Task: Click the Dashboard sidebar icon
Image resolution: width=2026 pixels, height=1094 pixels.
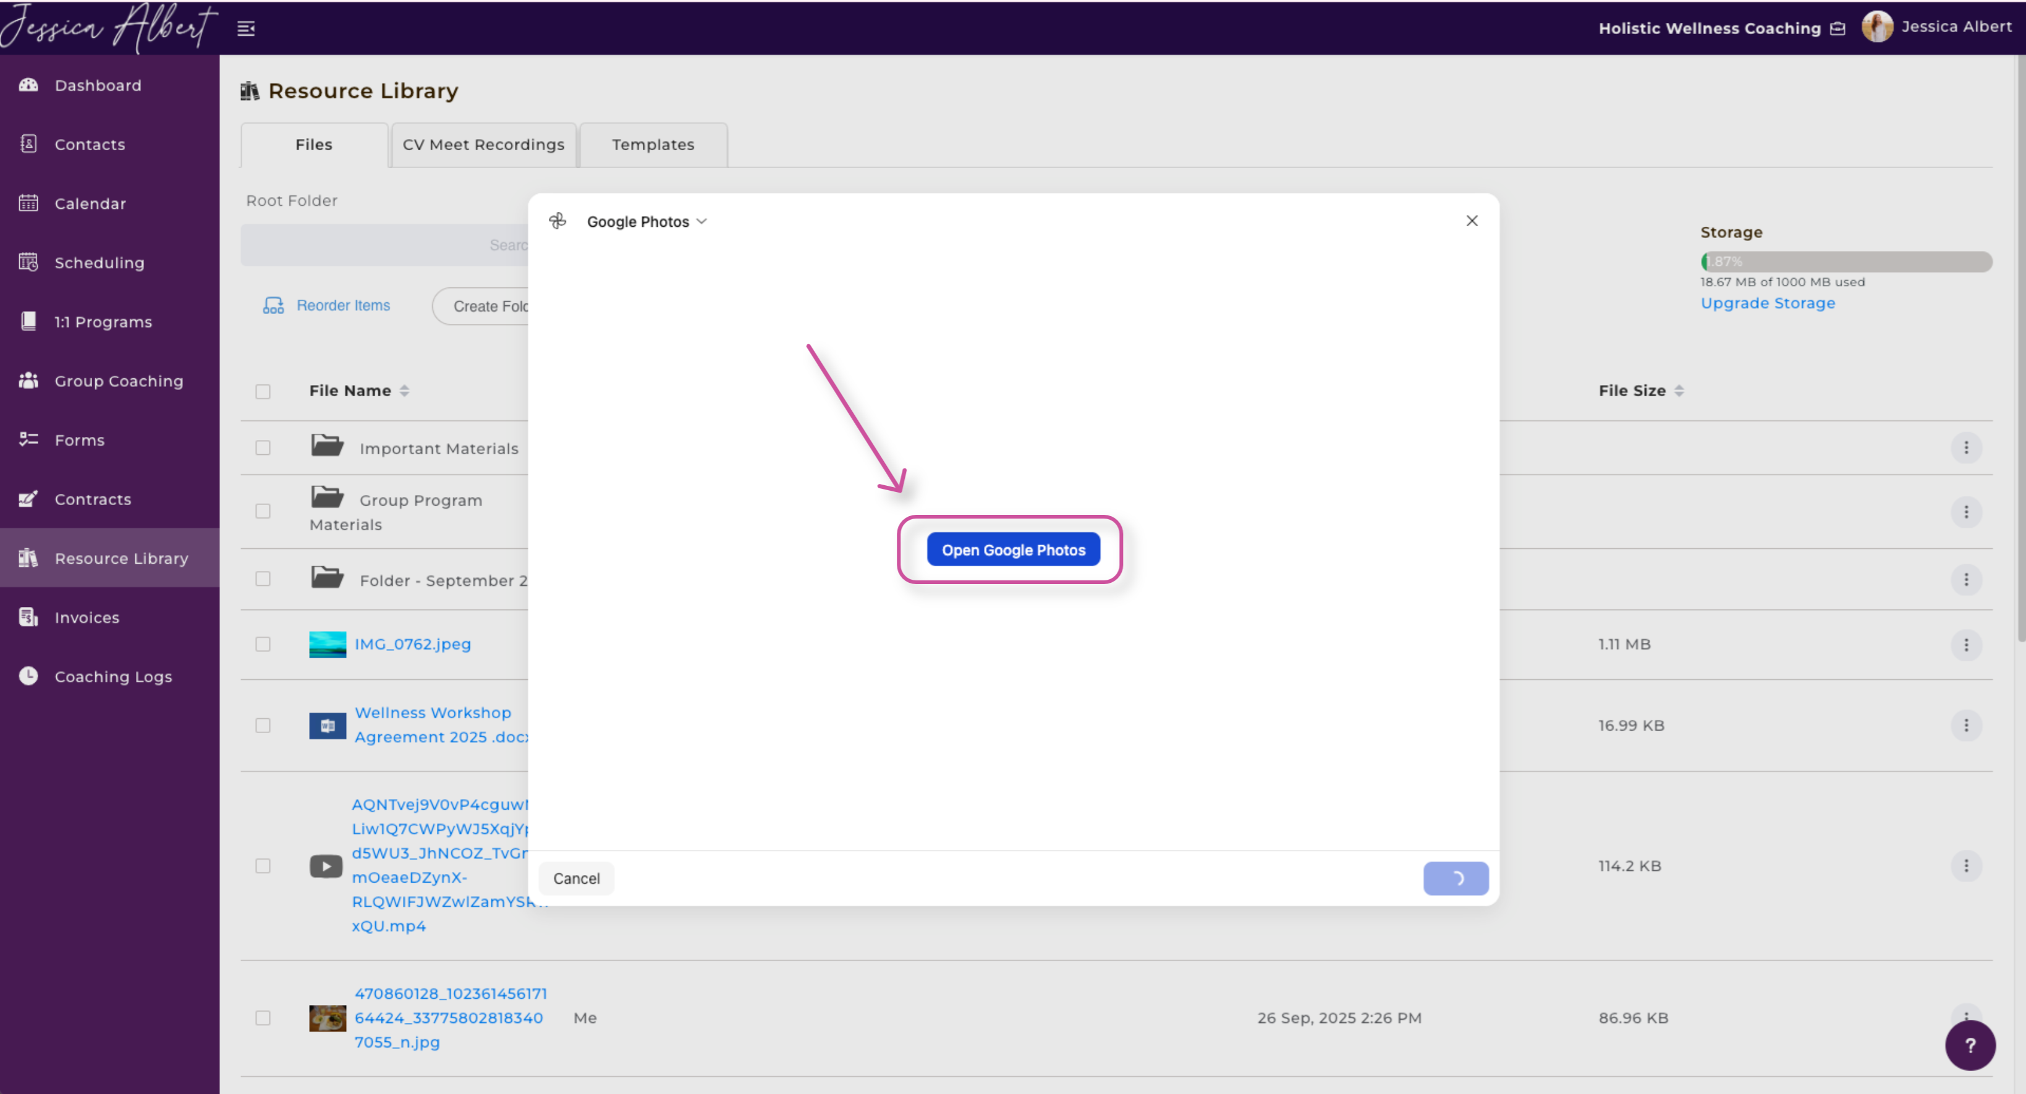Action: coord(28,85)
